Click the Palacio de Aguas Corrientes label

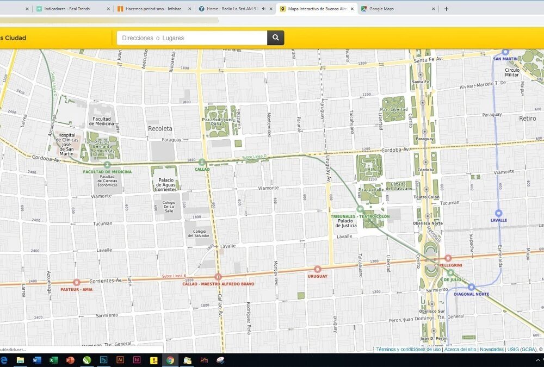coord(166,185)
